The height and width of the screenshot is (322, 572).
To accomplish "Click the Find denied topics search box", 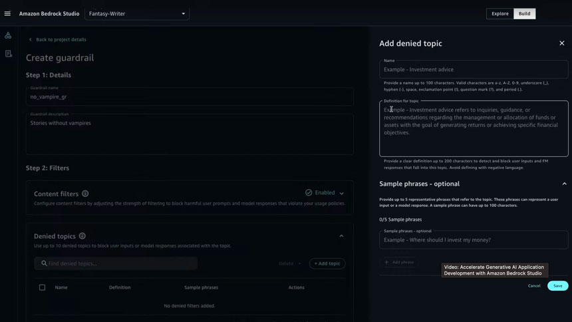I will [116, 263].
